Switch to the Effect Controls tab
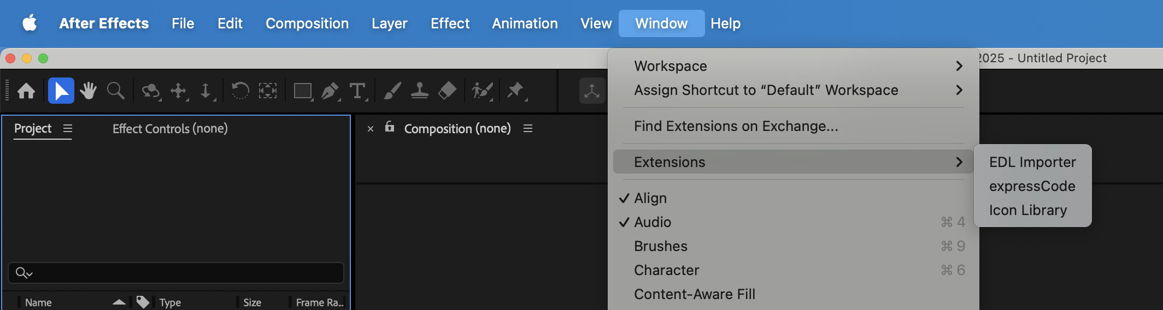 click(x=170, y=129)
